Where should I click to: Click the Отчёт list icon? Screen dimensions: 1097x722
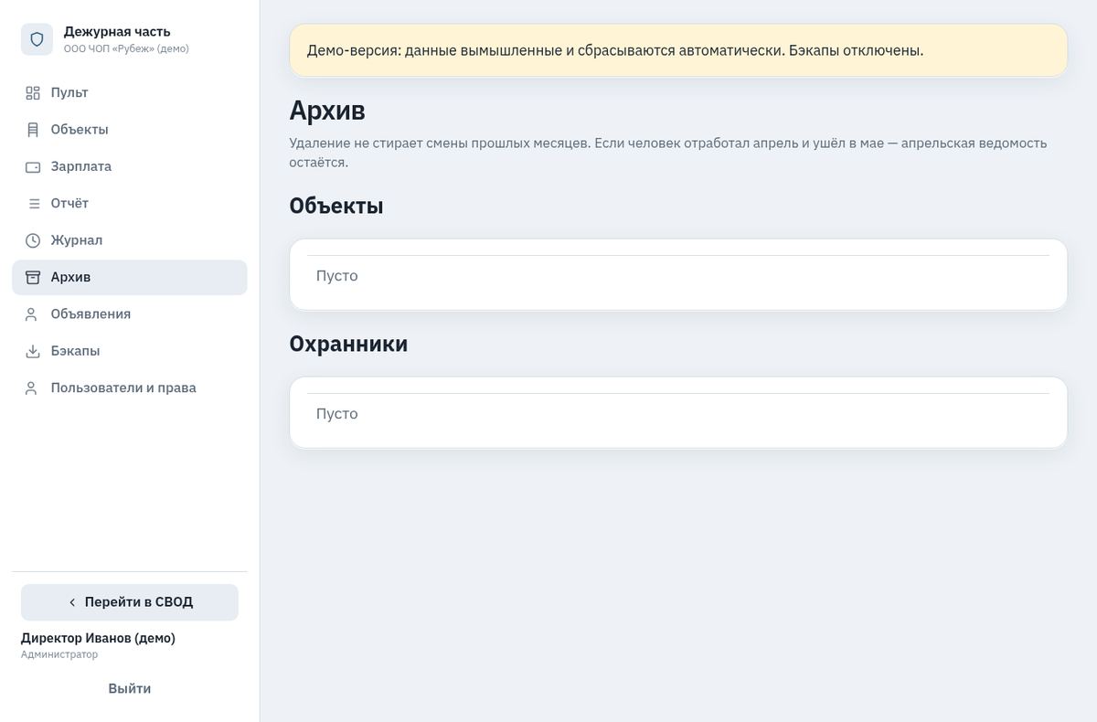point(33,203)
